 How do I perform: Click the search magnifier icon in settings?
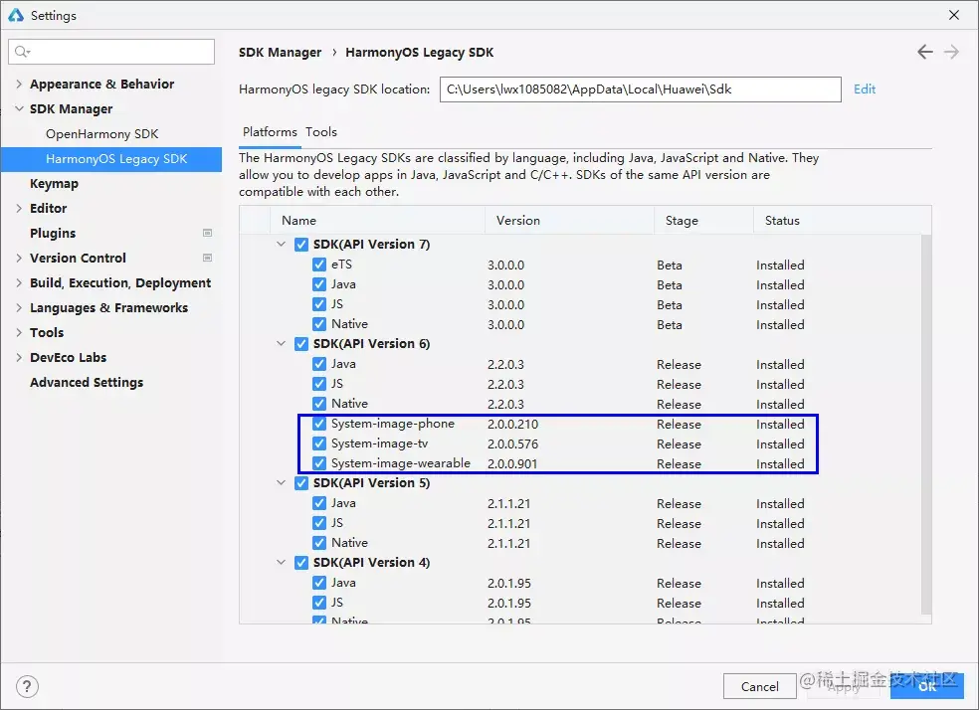pyautogui.click(x=22, y=52)
